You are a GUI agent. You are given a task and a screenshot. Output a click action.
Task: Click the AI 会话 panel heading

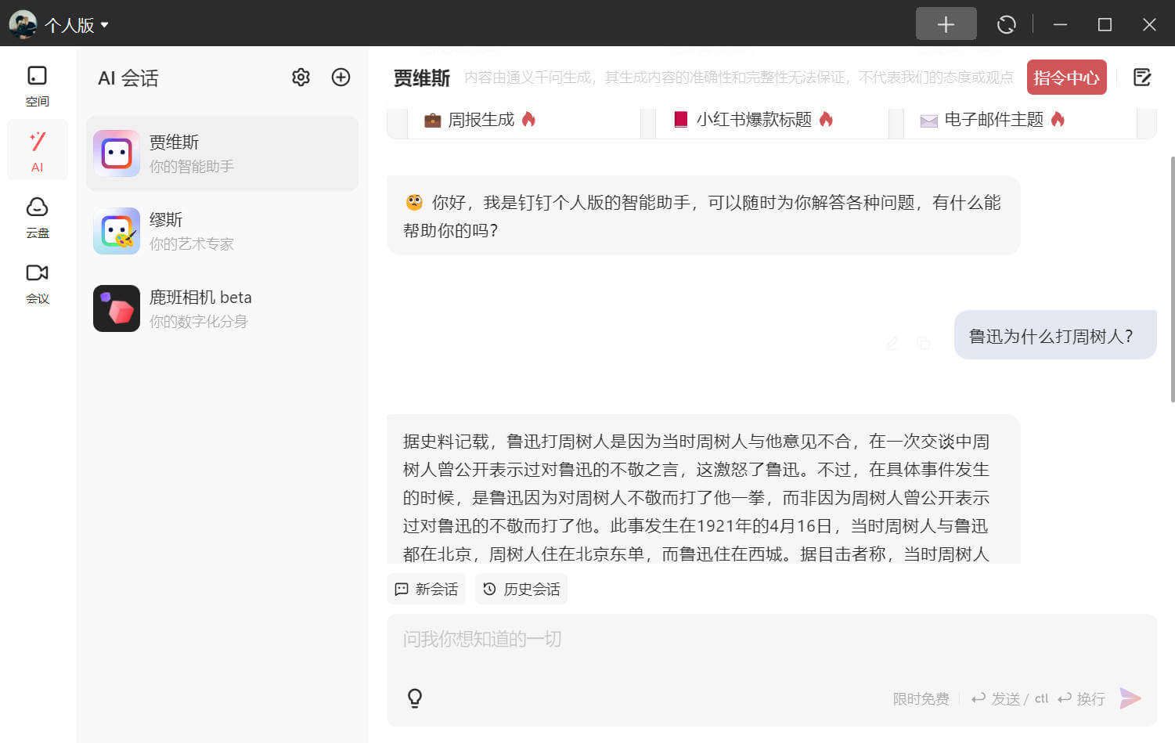tap(128, 78)
